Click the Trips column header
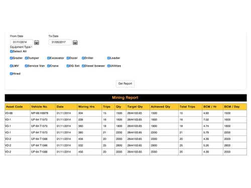 pyautogui.click(x=108, y=107)
